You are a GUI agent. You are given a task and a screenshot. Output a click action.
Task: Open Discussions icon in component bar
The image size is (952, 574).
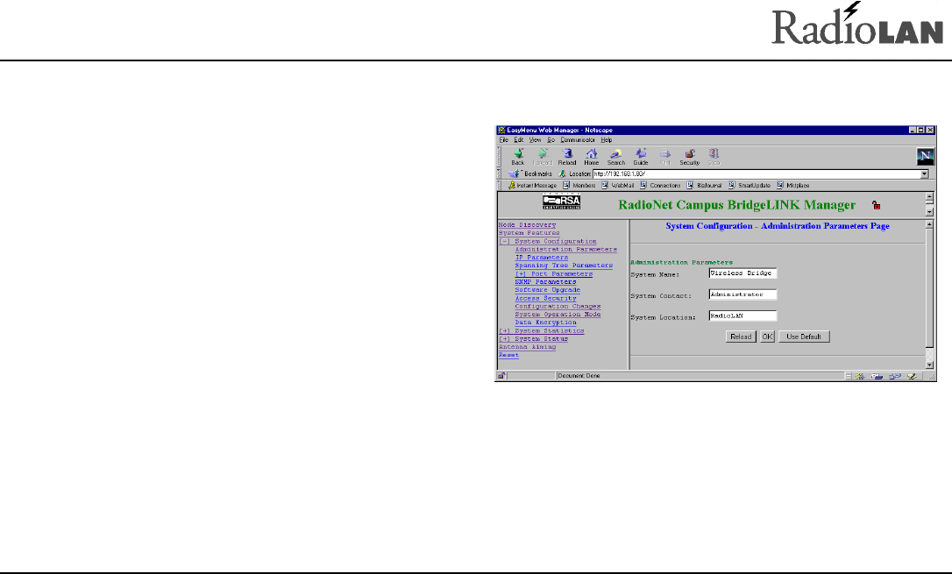(894, 376)
